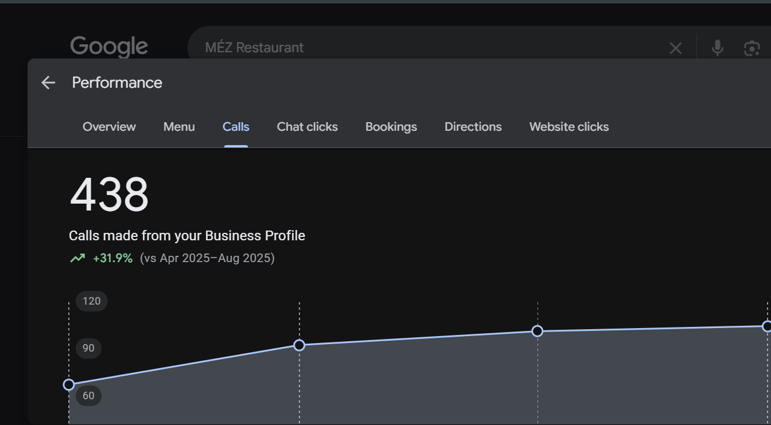Switch to the Directions tab
This screenshot has height=425, width=771.
pos(473,127)
